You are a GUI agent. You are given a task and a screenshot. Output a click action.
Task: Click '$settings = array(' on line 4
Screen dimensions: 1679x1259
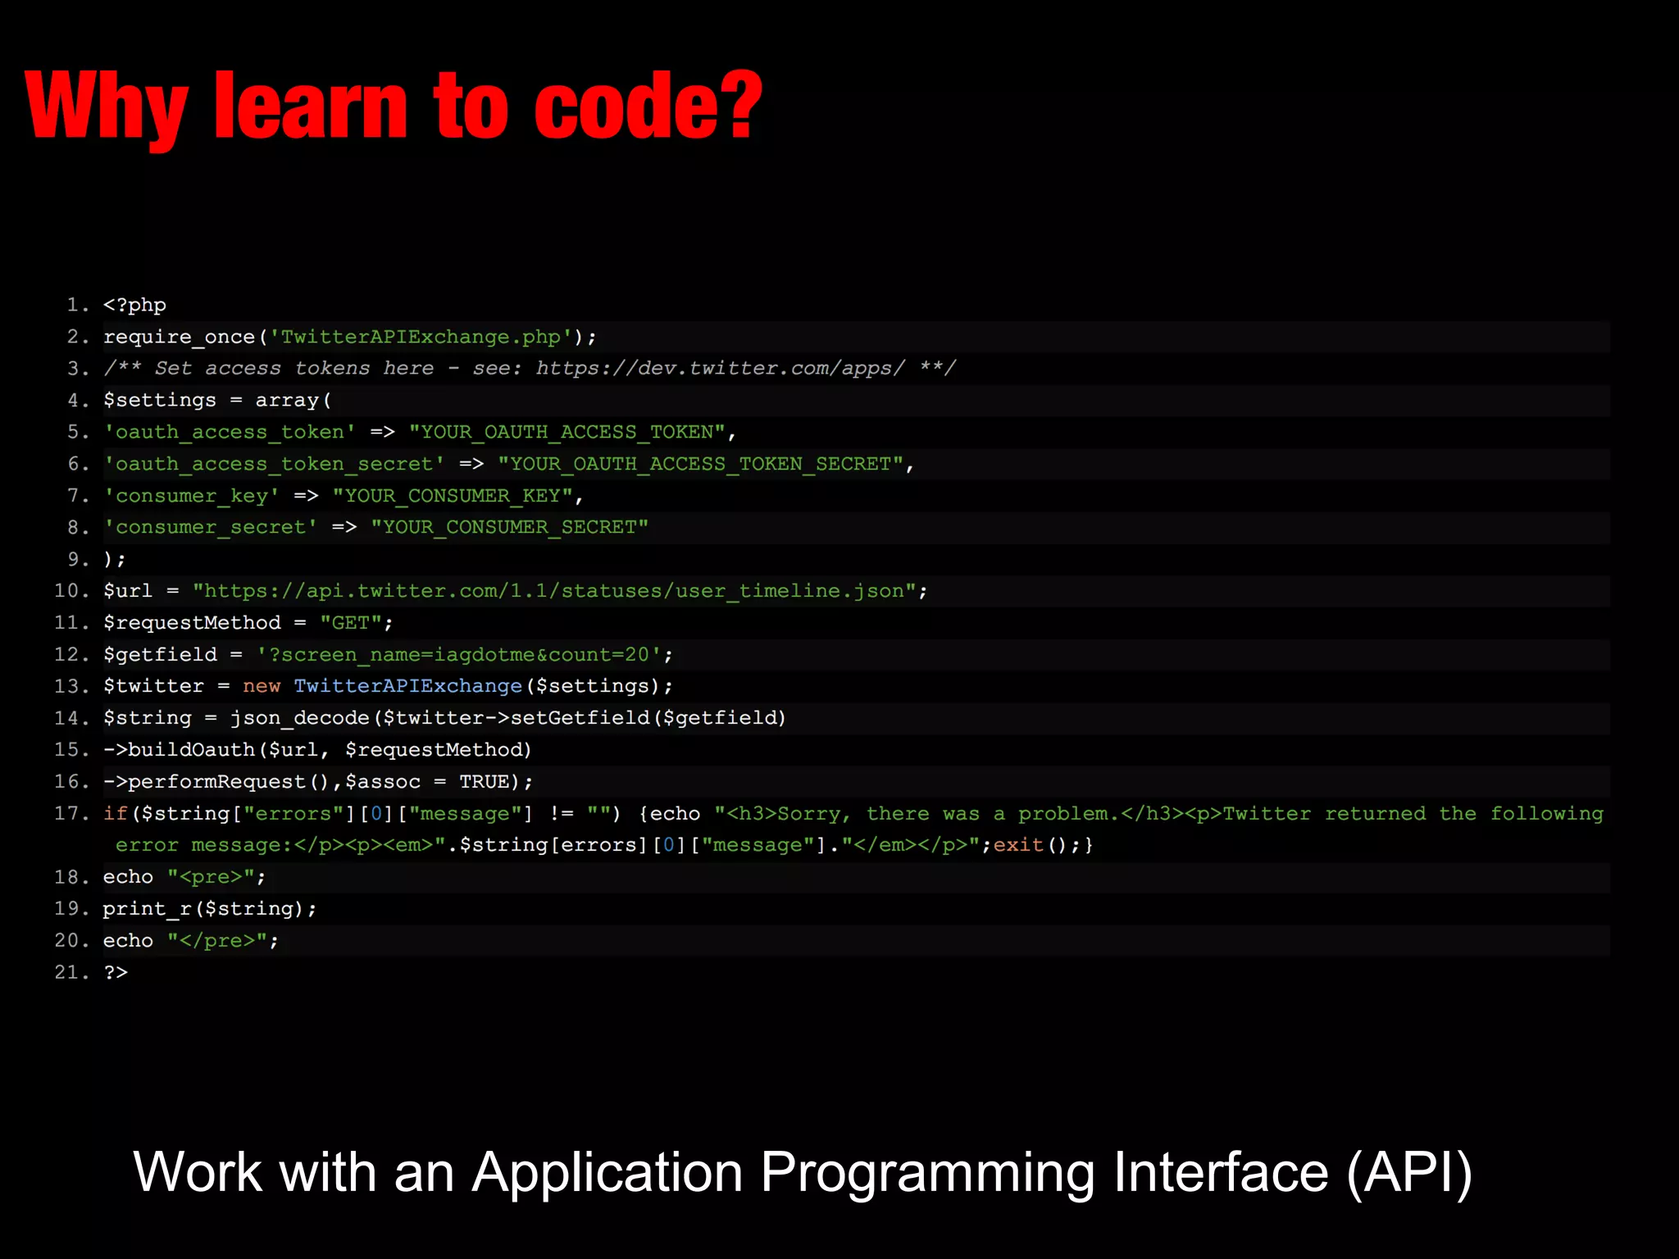pyautogui.click(x=217, y=400)
